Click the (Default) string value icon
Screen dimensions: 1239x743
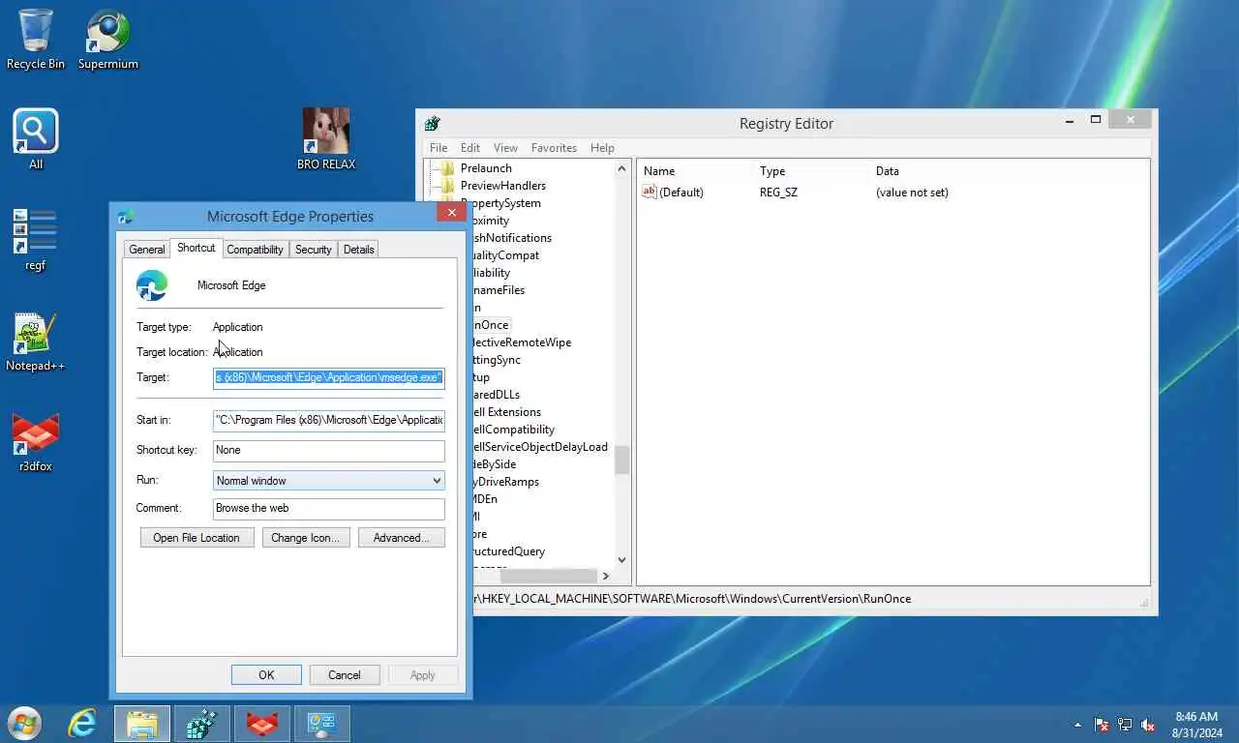click(650, 192)
